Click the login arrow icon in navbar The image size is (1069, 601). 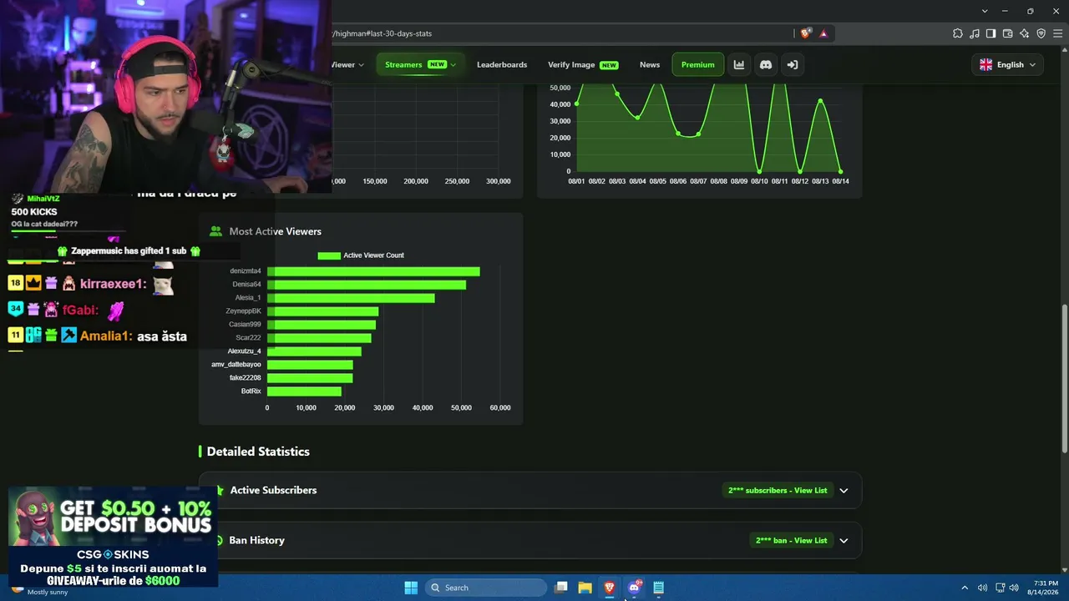click(793, 64)
